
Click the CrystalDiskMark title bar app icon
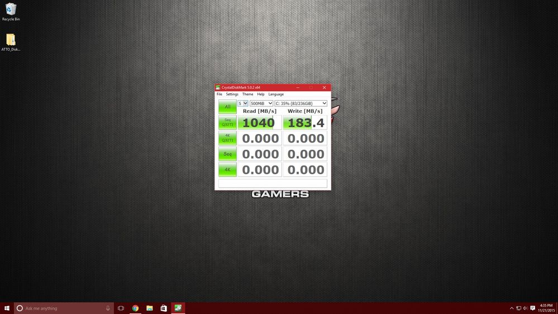[218, 87]
